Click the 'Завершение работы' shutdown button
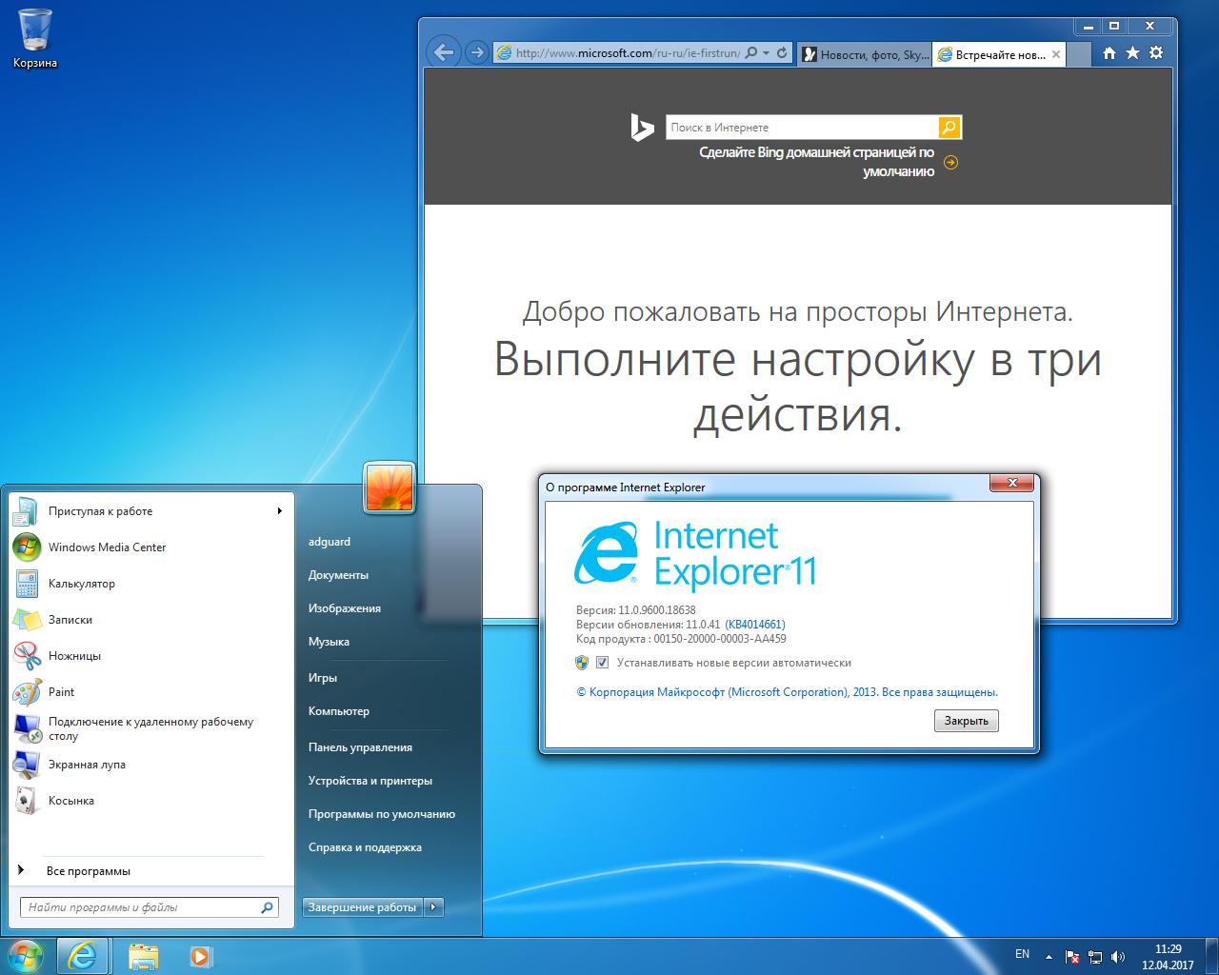 point(362,907)
